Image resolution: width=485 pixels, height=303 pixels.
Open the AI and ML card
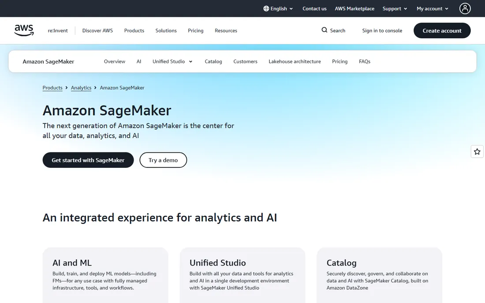[105, 275]
